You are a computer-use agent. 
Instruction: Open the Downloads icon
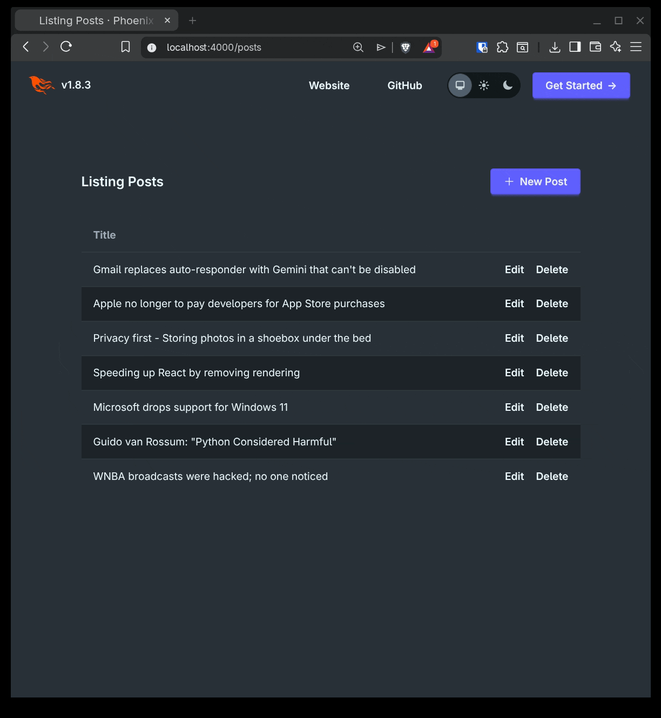554,47
